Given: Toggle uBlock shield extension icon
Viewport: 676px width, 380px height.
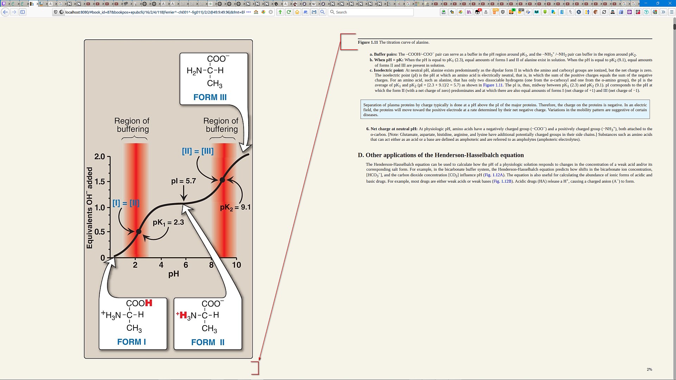Looking at the screenshot, I should tap(503, 12).
